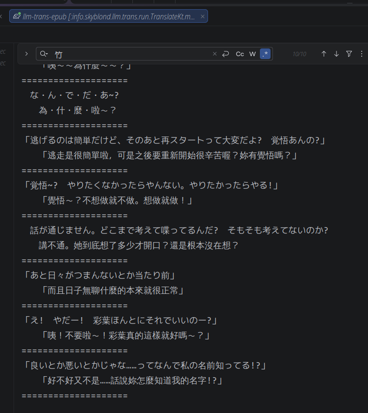The width and height of the screenshot is (368, 413).
Task: Click in the search input field
Action: [x=131, y=54]
